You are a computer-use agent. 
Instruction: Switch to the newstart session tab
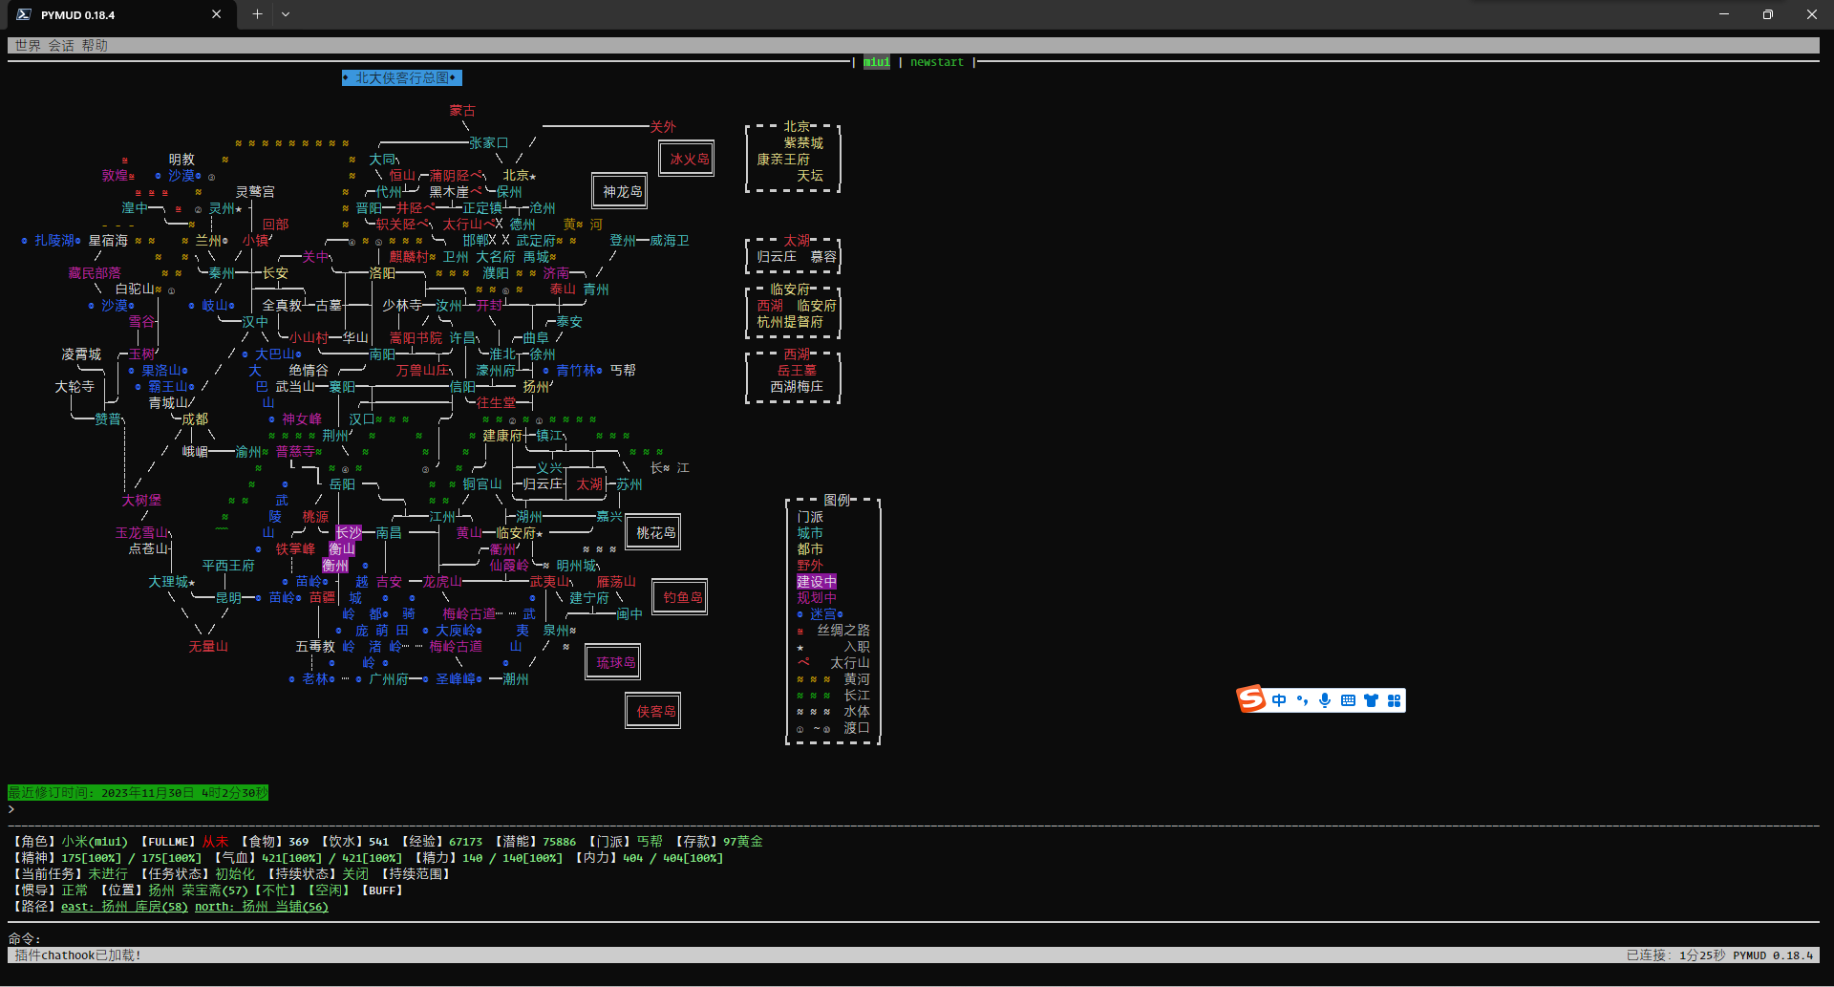[936, 62]
